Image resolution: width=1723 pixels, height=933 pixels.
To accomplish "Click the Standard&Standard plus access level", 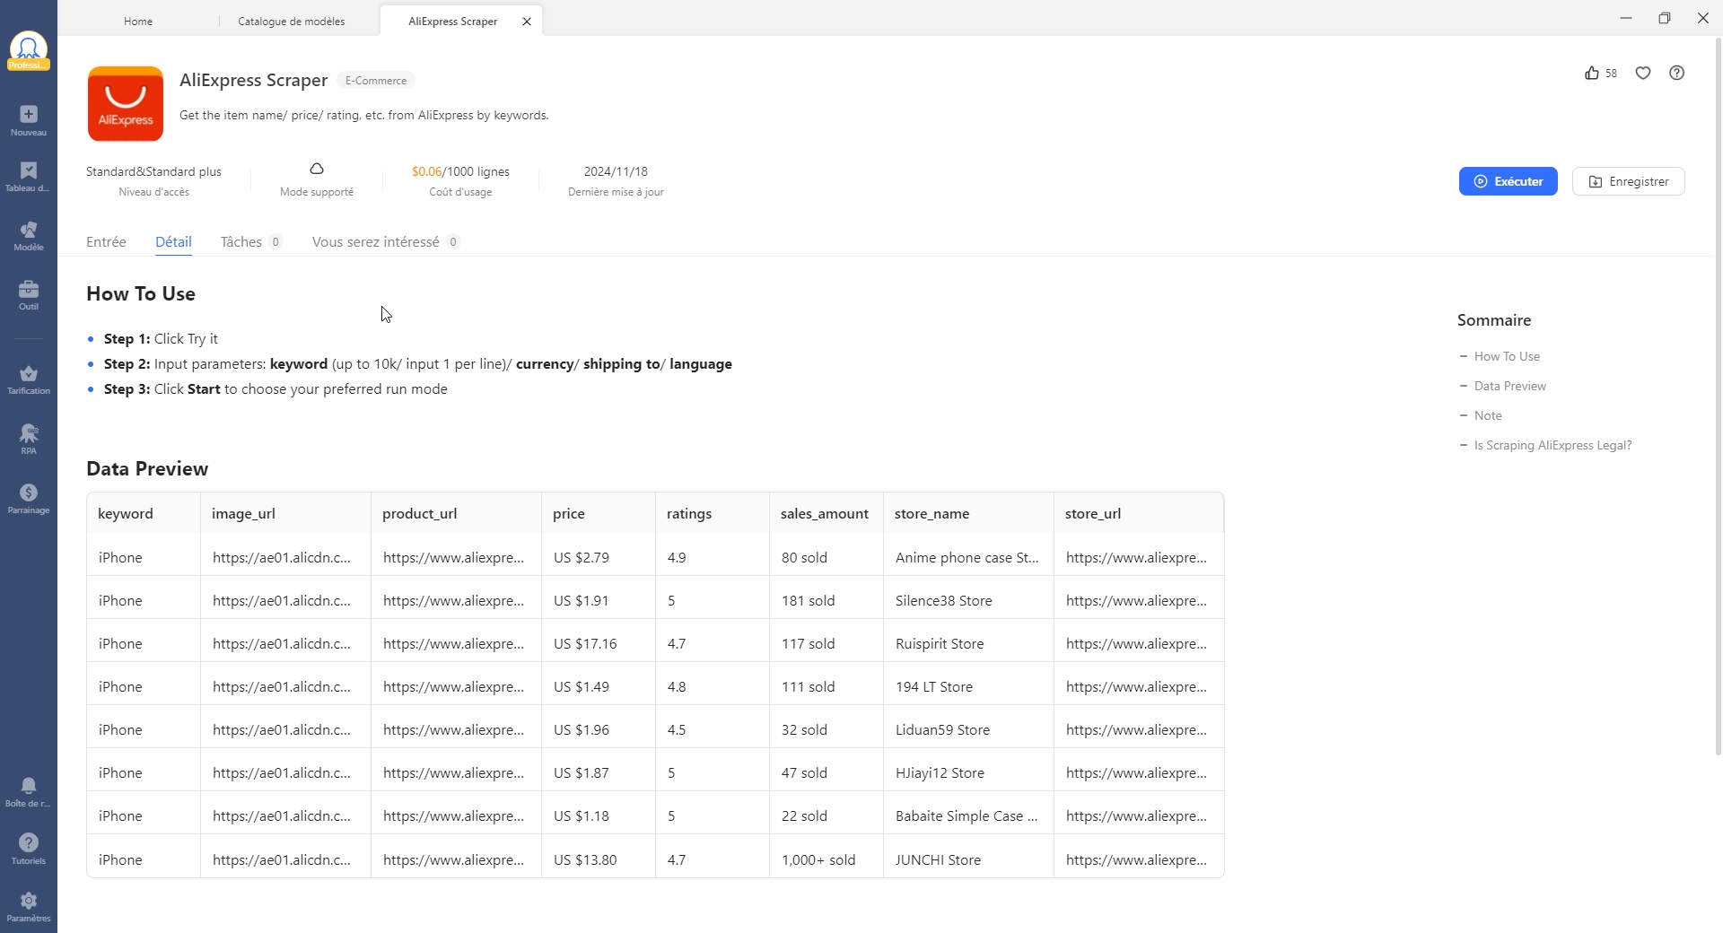I will coord(153,171).
